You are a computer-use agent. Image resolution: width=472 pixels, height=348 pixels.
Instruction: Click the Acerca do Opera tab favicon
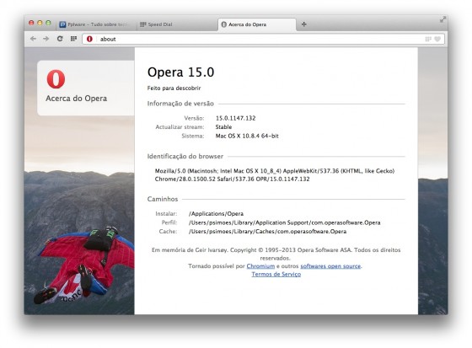(x=223, y=24)
